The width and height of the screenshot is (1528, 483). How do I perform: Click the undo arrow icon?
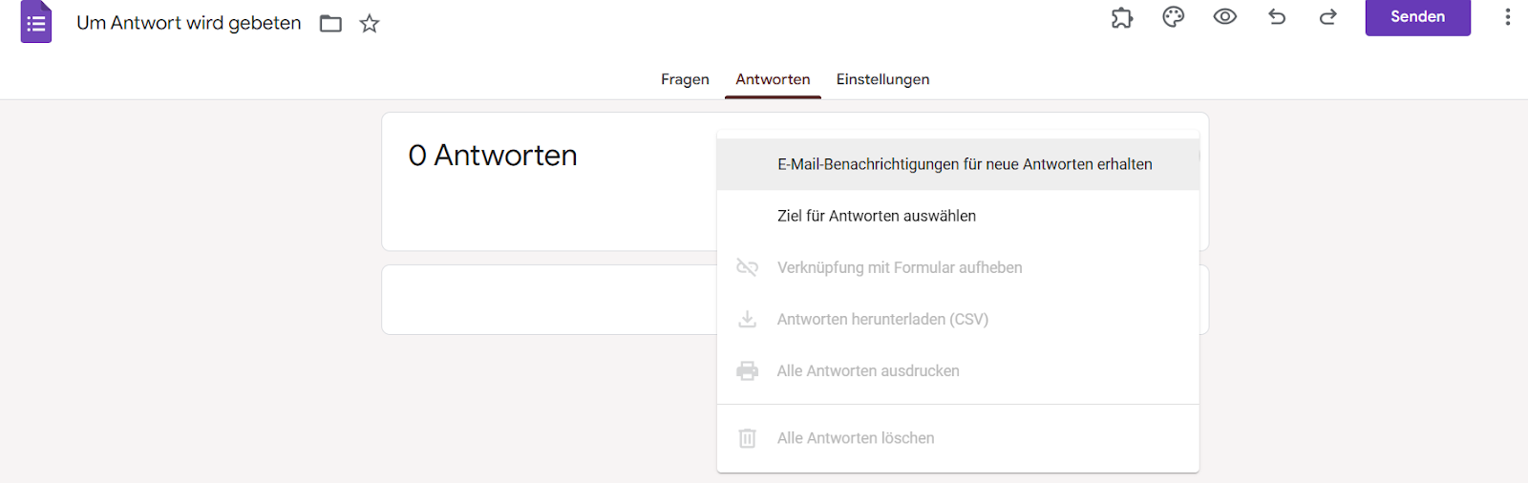(1277, 17)
